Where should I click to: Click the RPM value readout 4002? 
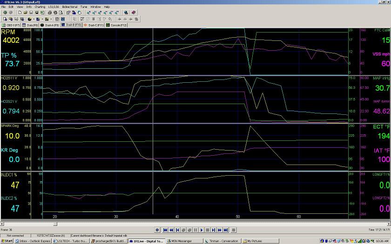pyautogui.click(x=10, y=40)
